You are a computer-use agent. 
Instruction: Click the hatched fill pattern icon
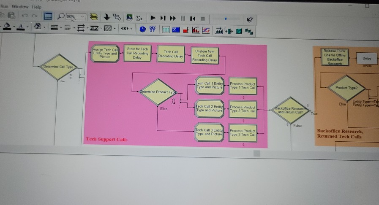(108, 29)
